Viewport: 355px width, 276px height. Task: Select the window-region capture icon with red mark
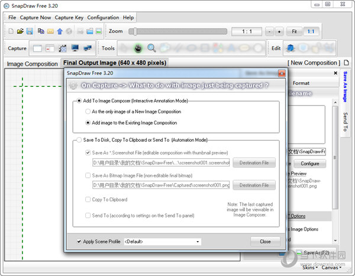[x=50, y=48]
